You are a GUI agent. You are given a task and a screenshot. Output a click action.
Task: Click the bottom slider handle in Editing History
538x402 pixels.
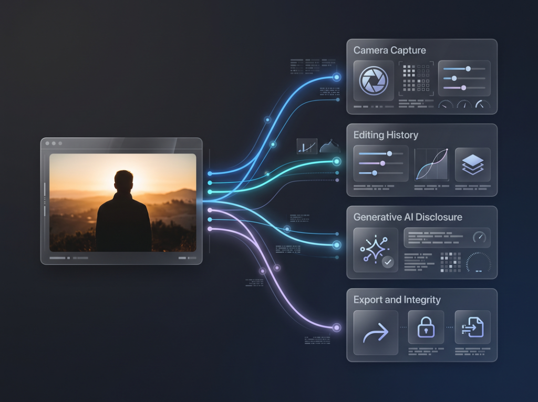(375, 173)
